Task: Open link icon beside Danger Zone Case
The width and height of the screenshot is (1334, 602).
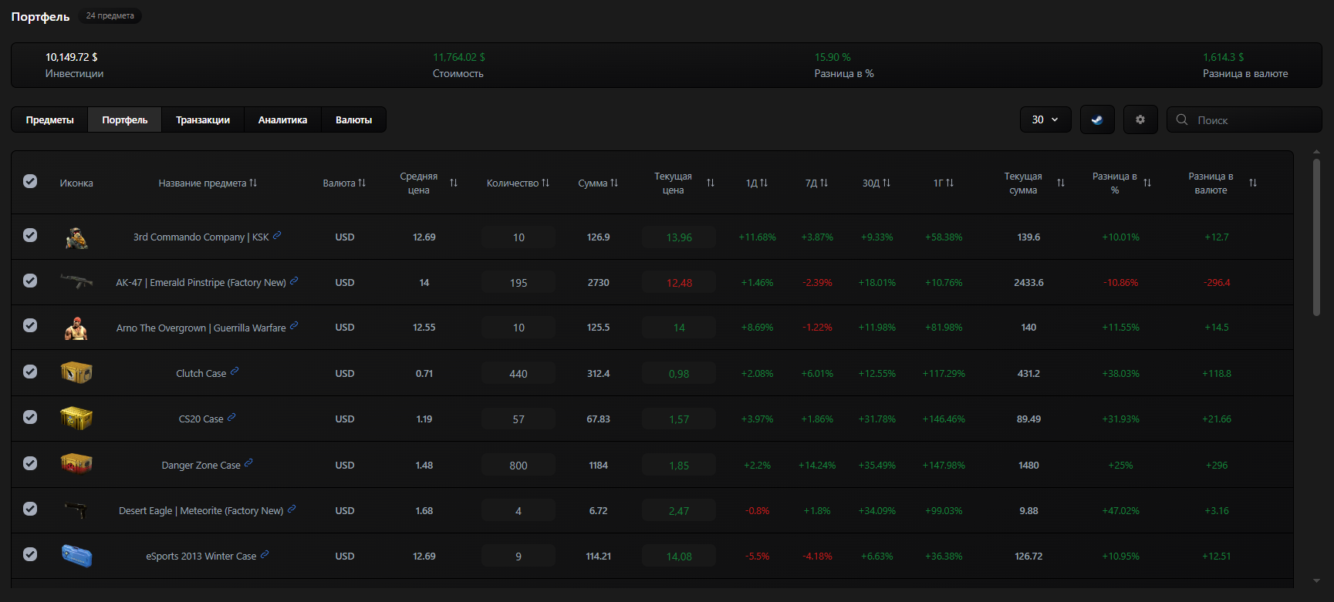Action: (x=248, y=463)
